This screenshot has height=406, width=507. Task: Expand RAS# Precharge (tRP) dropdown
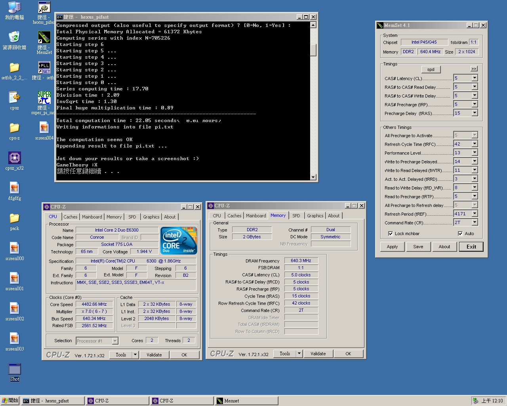pyautogui.click(x=475, y=104)
